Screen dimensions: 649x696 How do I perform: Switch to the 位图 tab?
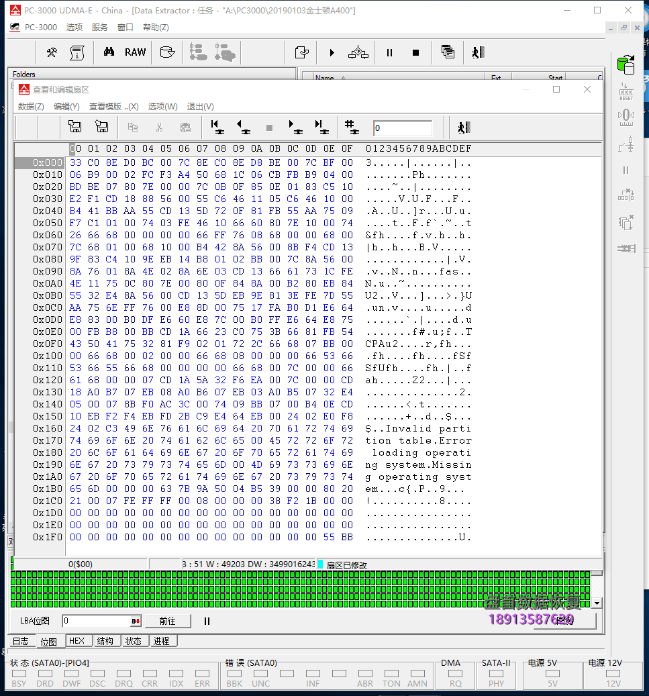click(x=48, y=642)
